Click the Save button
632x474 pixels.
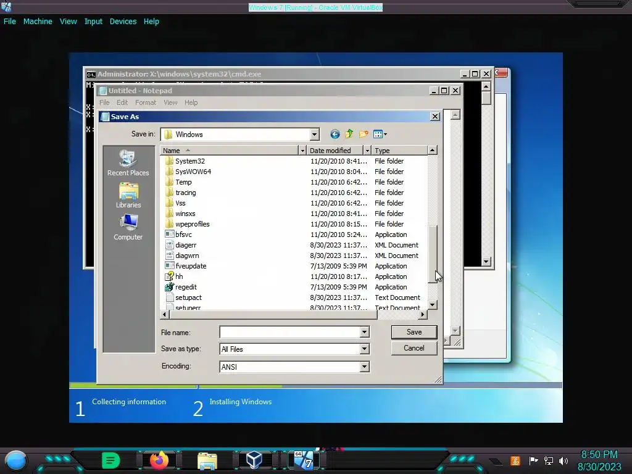414,331
